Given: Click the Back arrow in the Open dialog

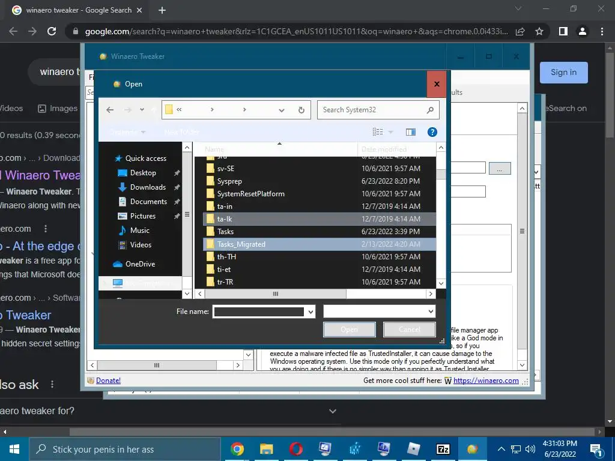Looking at the screenshot, I should pos(110,110).
